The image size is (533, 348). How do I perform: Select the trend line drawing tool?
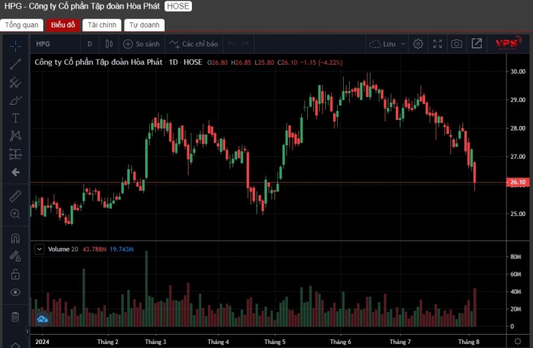coord(15,64)
